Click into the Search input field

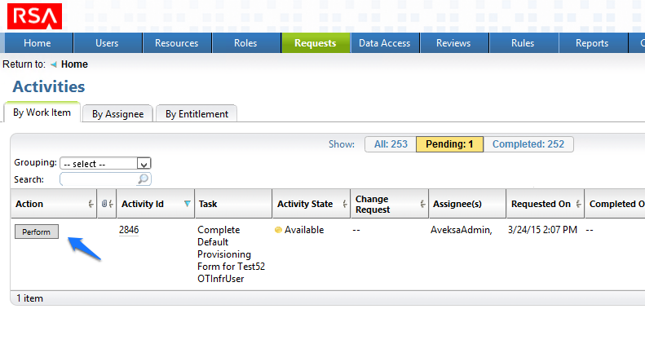click(99, 179)
